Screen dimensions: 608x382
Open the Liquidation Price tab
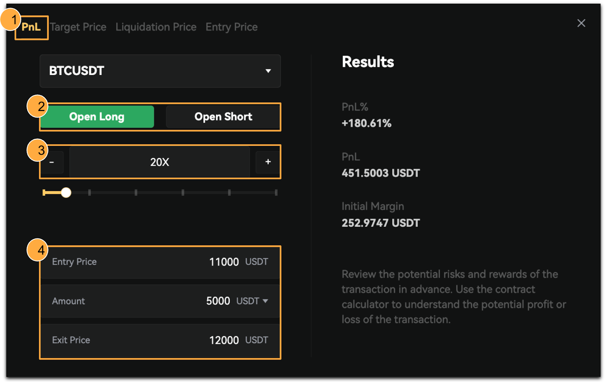[x=156, y=27]
